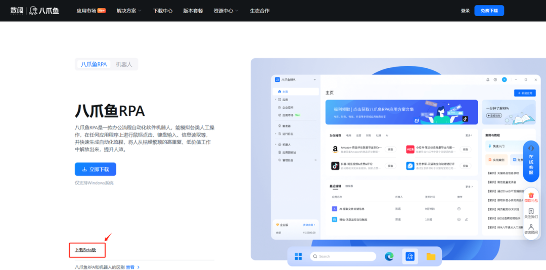Click the 下载Beta版 link
Image resolution: width=546 pixels, height=270 pixels.
[x=85, y=250]
